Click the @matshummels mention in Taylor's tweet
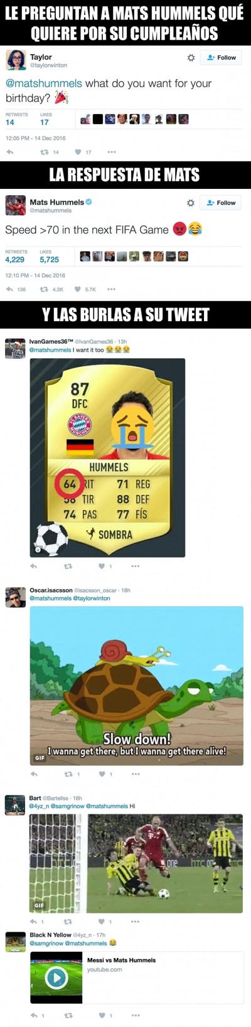The image size is (251, 1027). tap(44, 83)
